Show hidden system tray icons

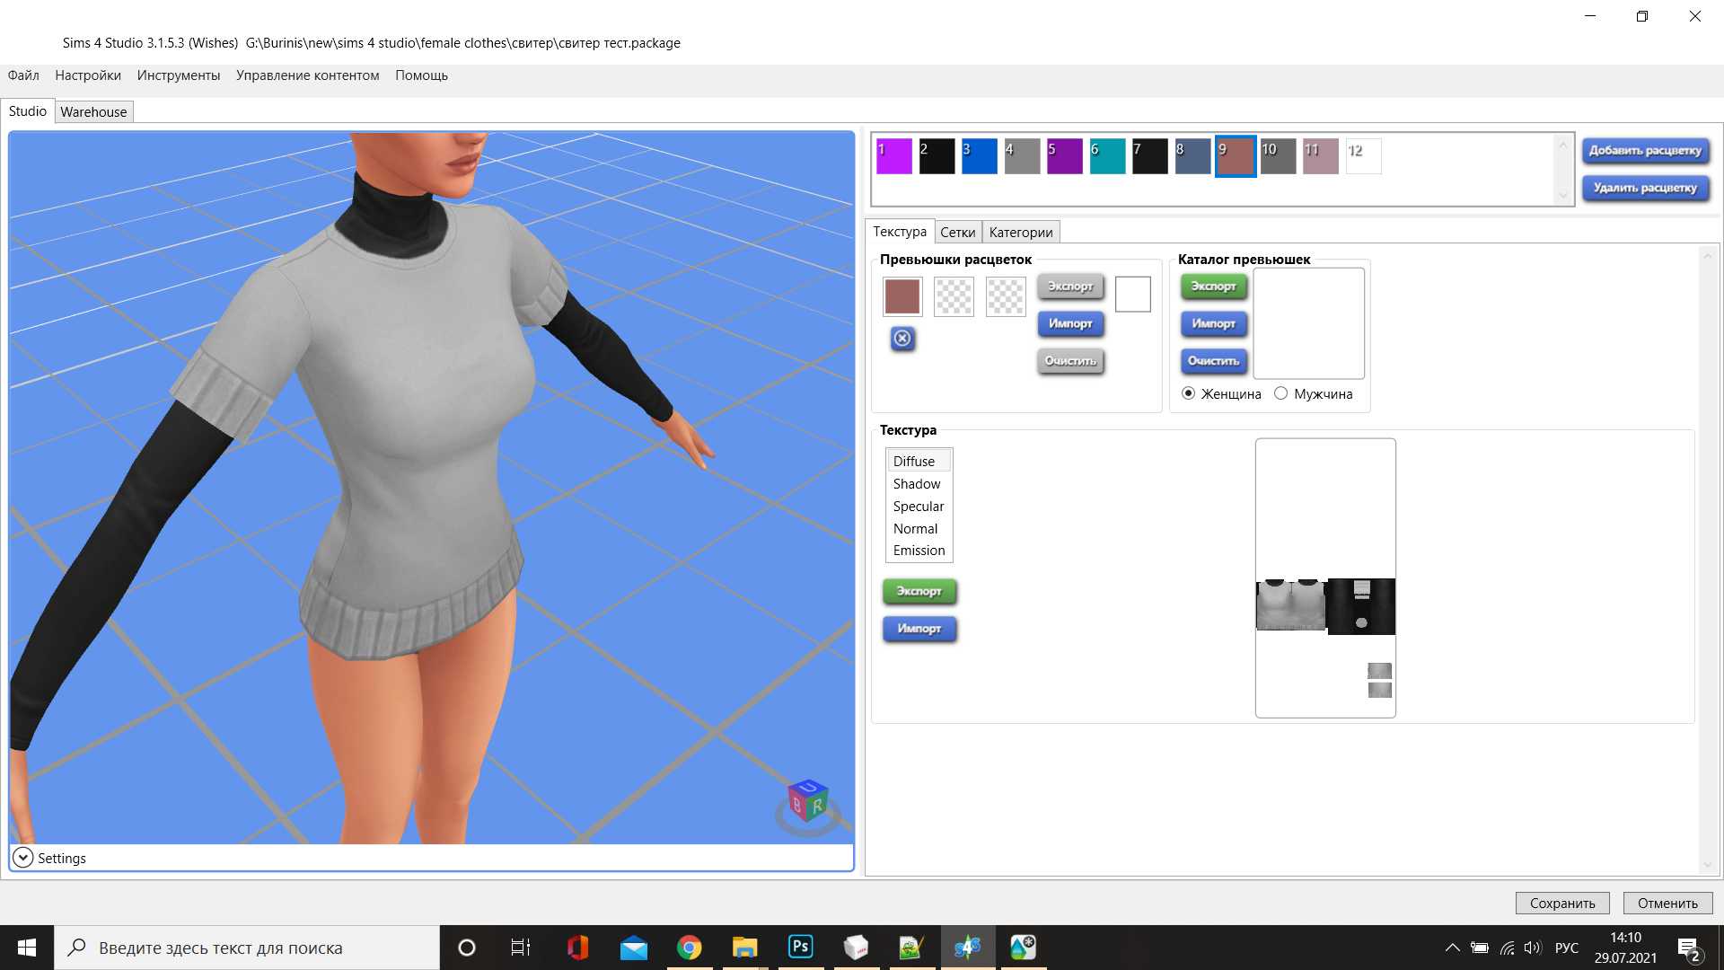click(1452, 948)
